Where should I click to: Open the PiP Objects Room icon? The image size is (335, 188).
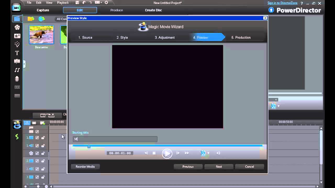coord(17,36)
